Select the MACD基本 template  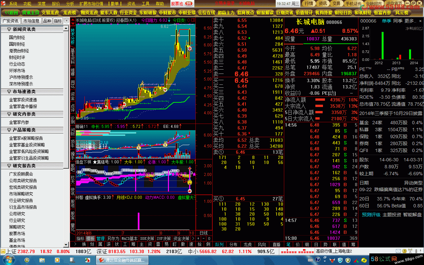130,238
